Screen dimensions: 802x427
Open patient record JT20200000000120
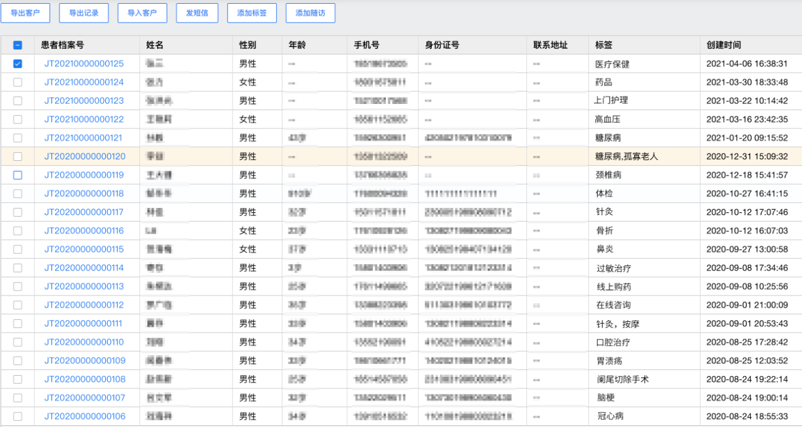[85, 157]
